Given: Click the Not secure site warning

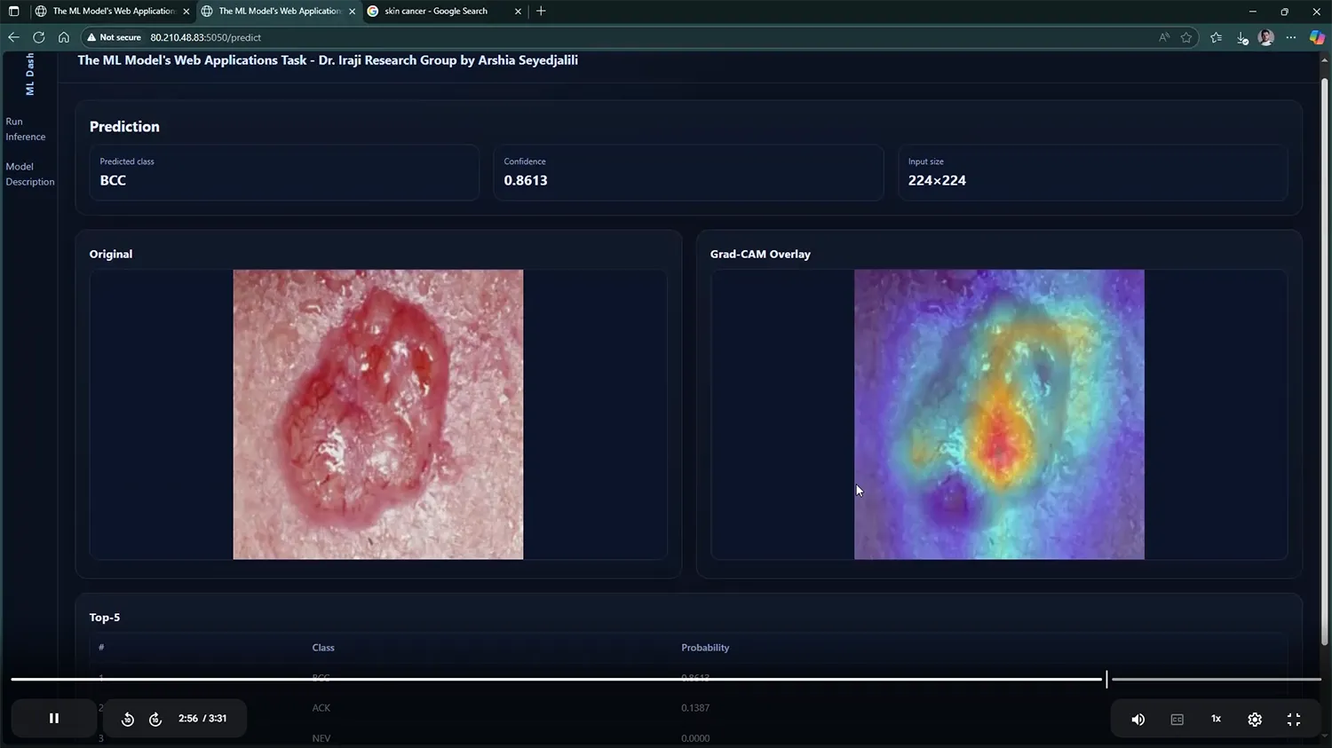Looking at the screenshot, I should [114, 37].
